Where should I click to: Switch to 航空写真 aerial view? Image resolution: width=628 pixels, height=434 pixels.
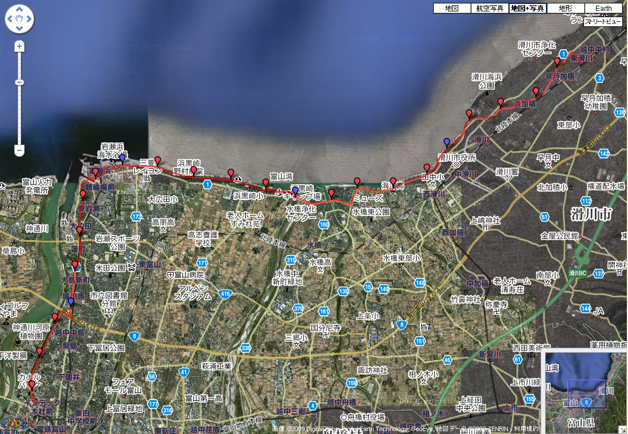(x=489, y=9)
